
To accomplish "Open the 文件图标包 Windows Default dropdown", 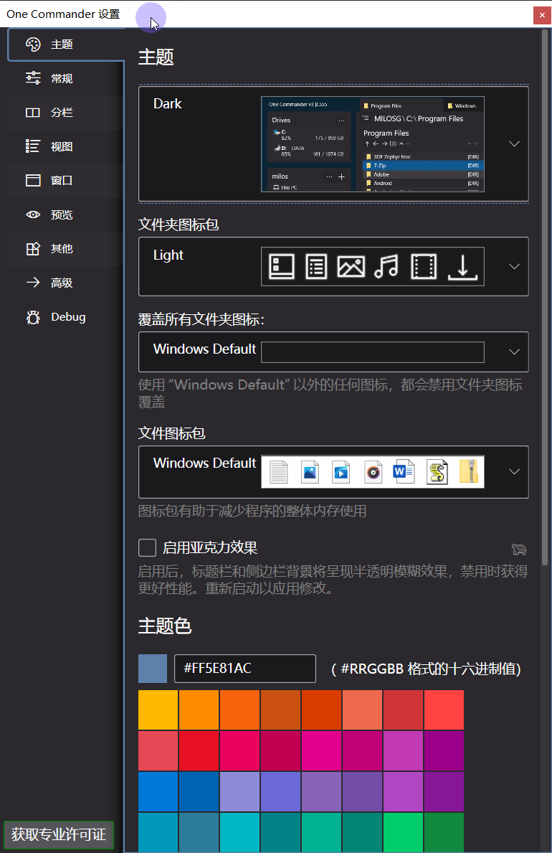I will click(514, 471).
